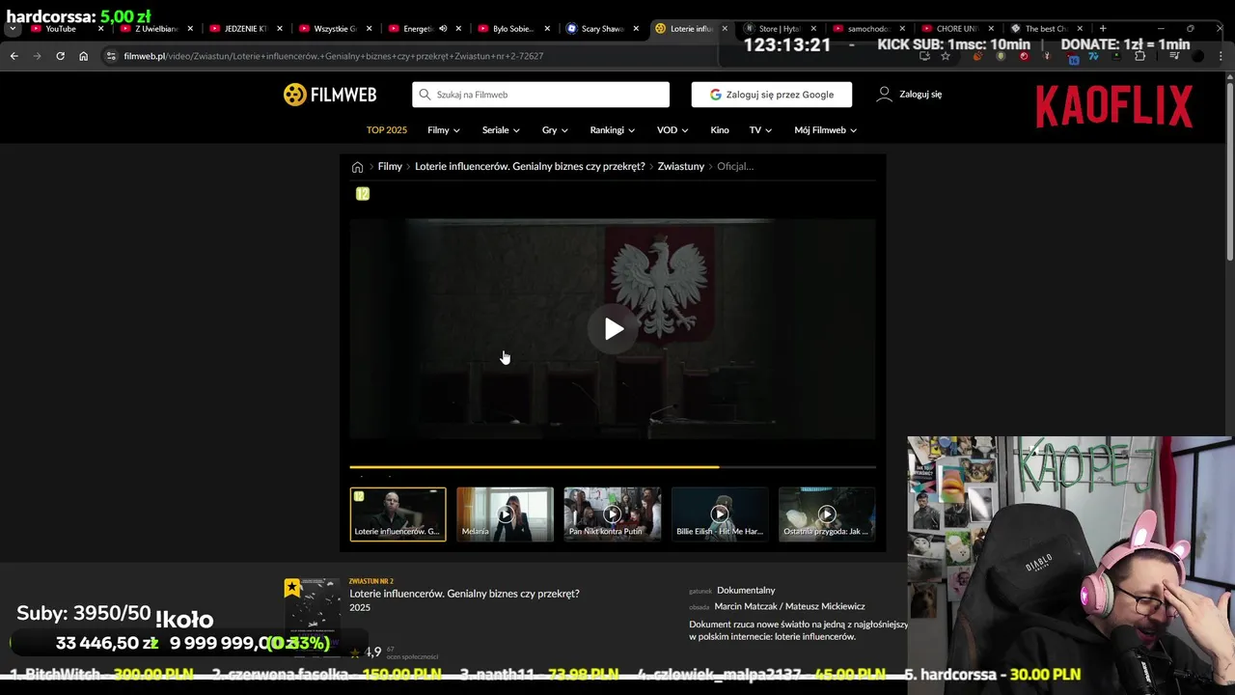The width and height of the screenshot is (1235, 695).
Task: Click the filmweb.pl address bar URL
Action: [333, 56]
